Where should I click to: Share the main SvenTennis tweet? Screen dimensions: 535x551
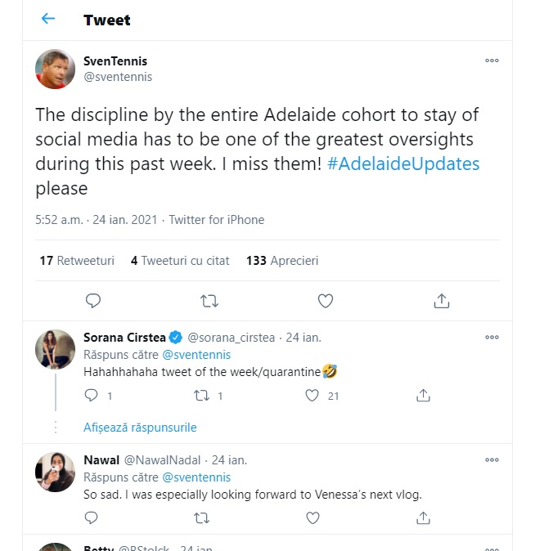[442, 301]
